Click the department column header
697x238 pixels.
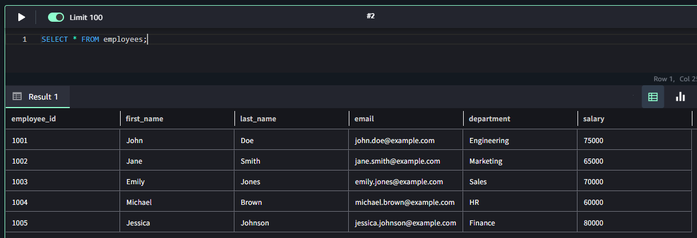pyautogui.click(x=489, y=119)
